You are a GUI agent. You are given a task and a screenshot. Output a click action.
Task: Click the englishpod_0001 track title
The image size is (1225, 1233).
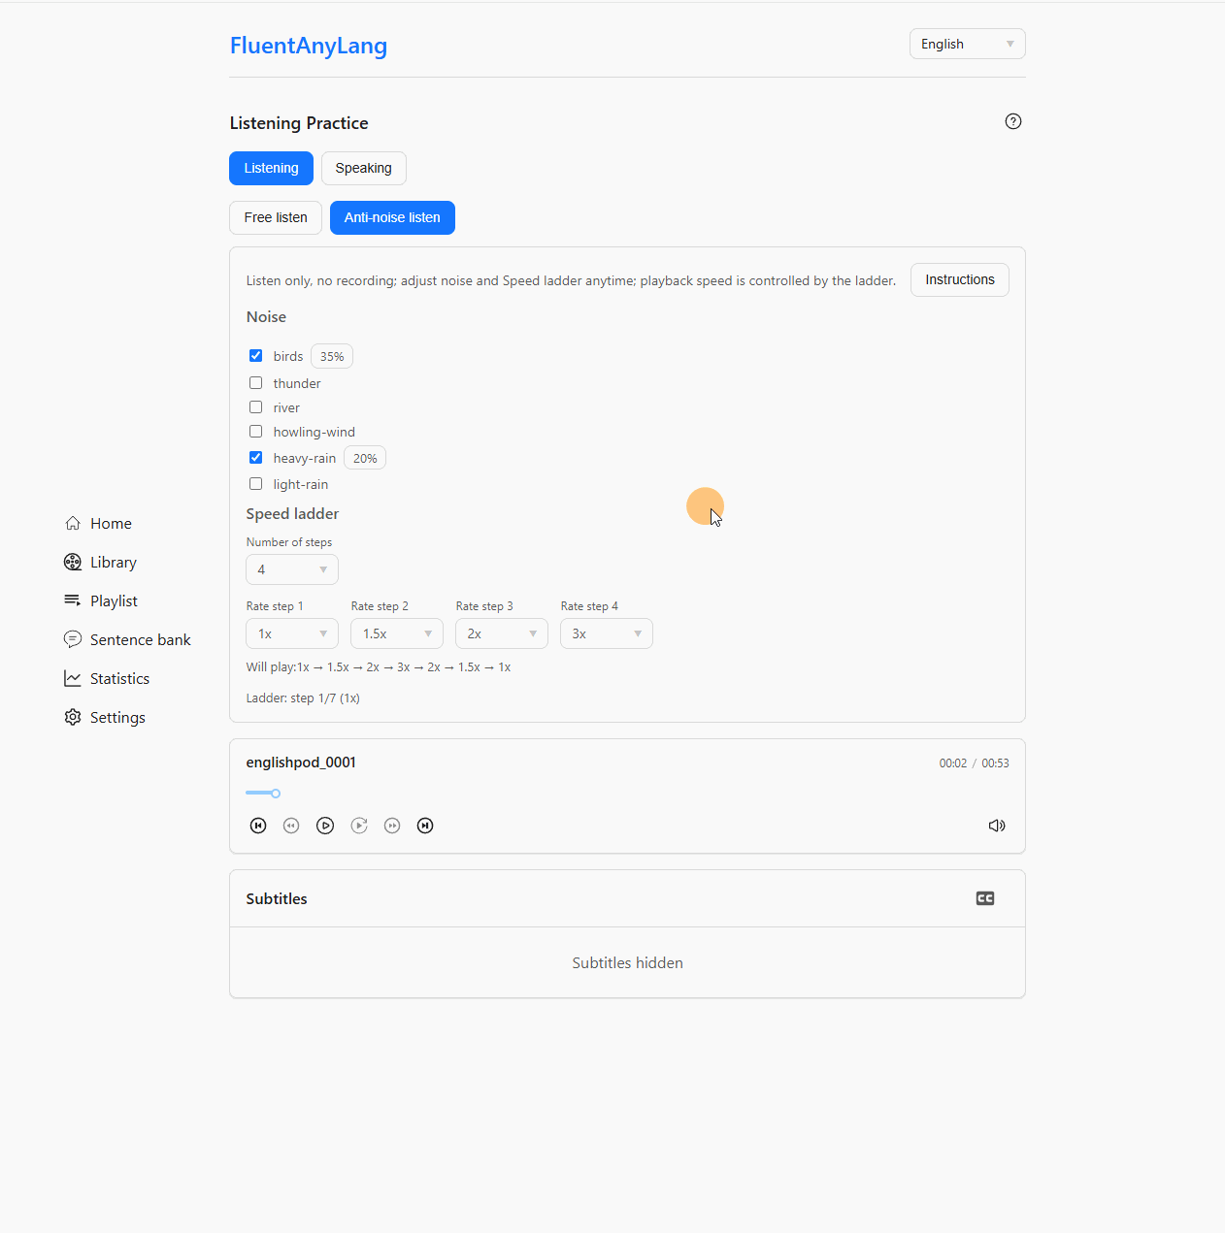click(301, 763)
